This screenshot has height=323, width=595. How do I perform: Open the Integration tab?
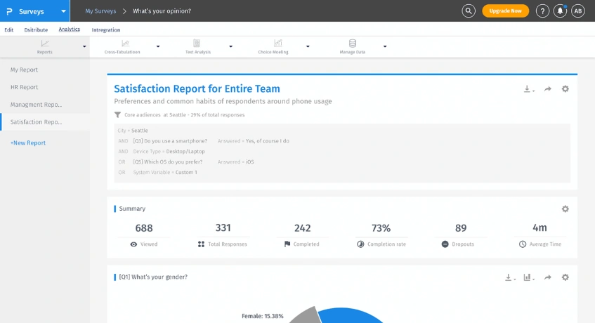106,29
